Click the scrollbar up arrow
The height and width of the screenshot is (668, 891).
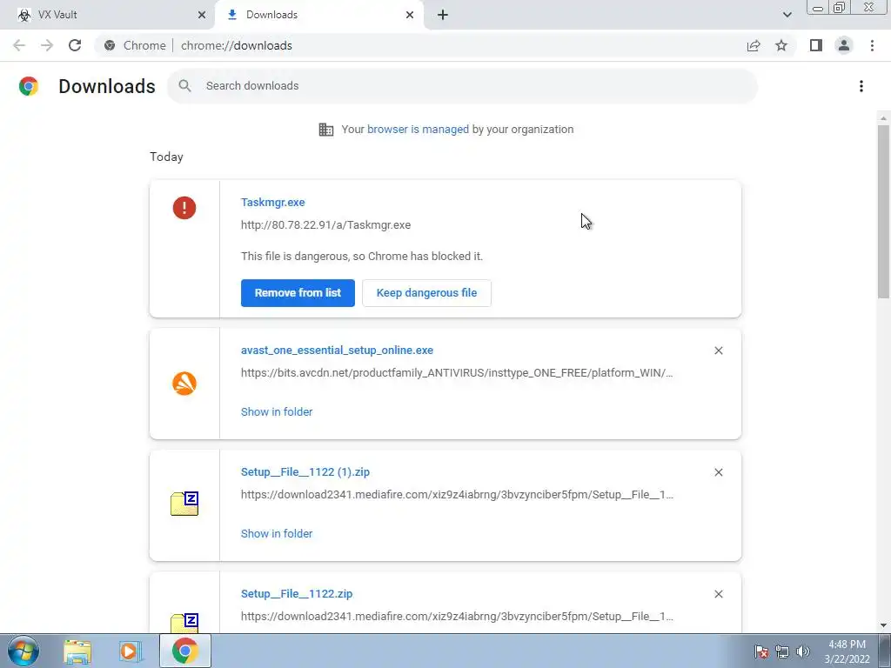coord(883,118)
